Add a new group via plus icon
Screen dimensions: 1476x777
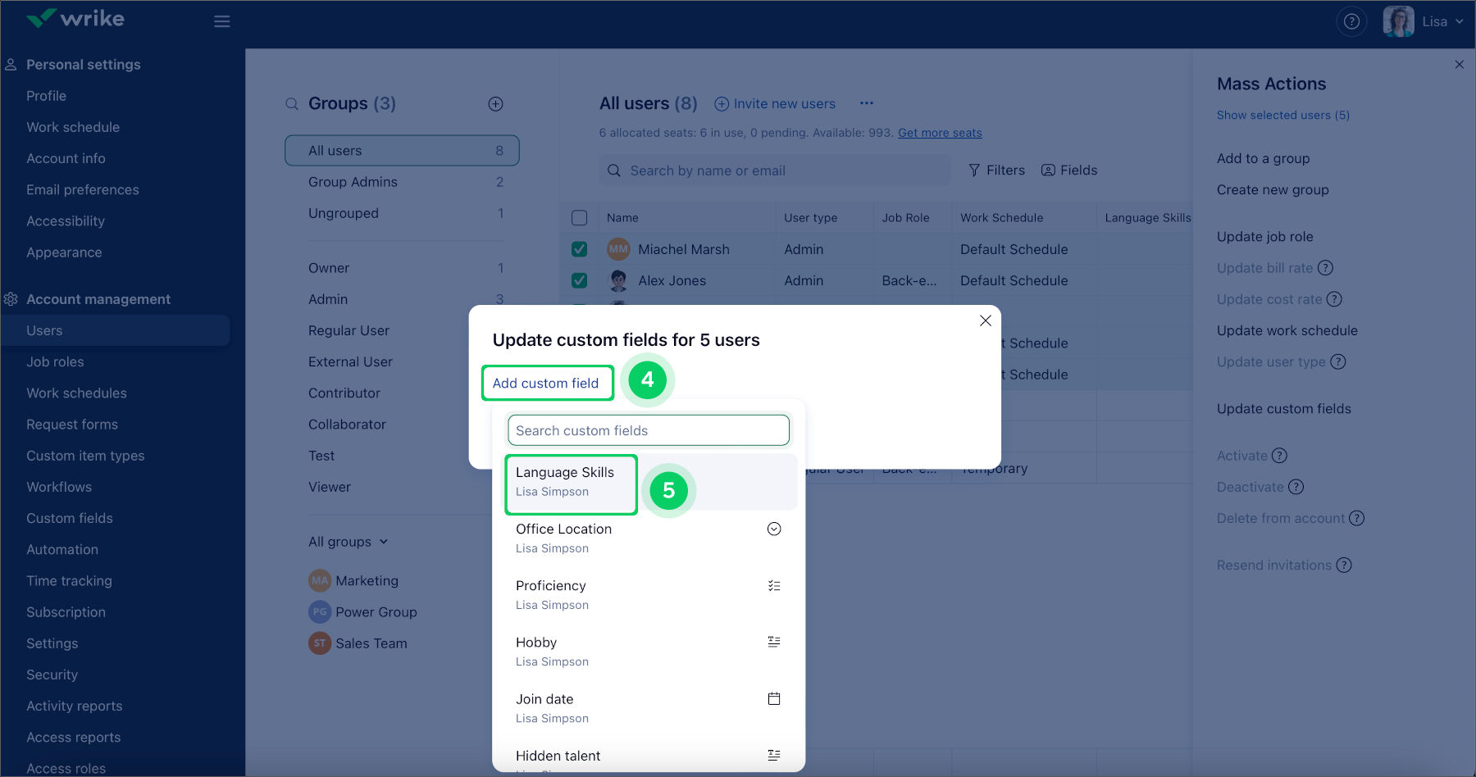[495, 104]
